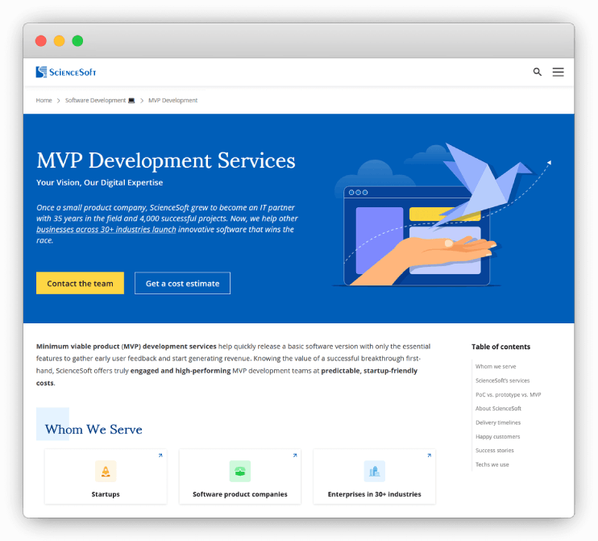Jump to Whom we serve in contents
The image size is (598, 541).
pos(496,366)
